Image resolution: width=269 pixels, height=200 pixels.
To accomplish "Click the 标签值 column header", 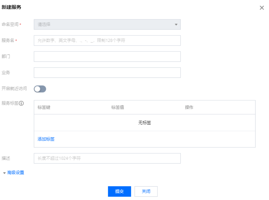I will point(118,107).
